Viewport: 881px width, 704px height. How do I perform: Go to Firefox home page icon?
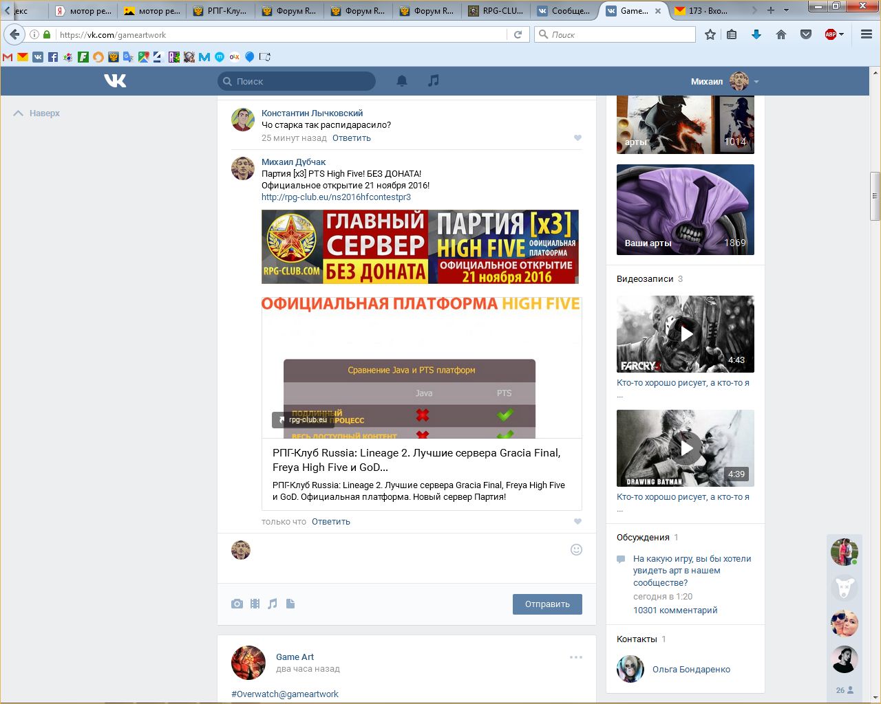coord(781,34)
